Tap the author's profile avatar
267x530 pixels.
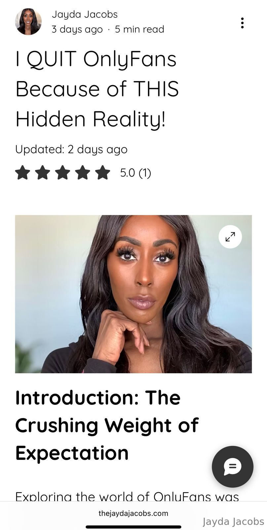28,22
